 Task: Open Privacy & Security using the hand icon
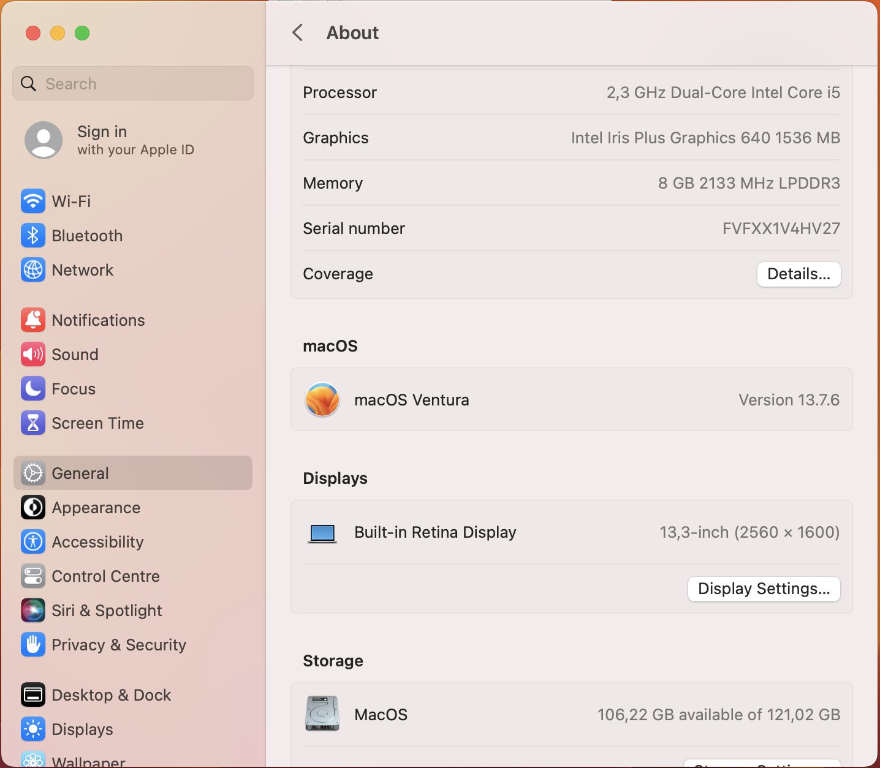point(33,644)
